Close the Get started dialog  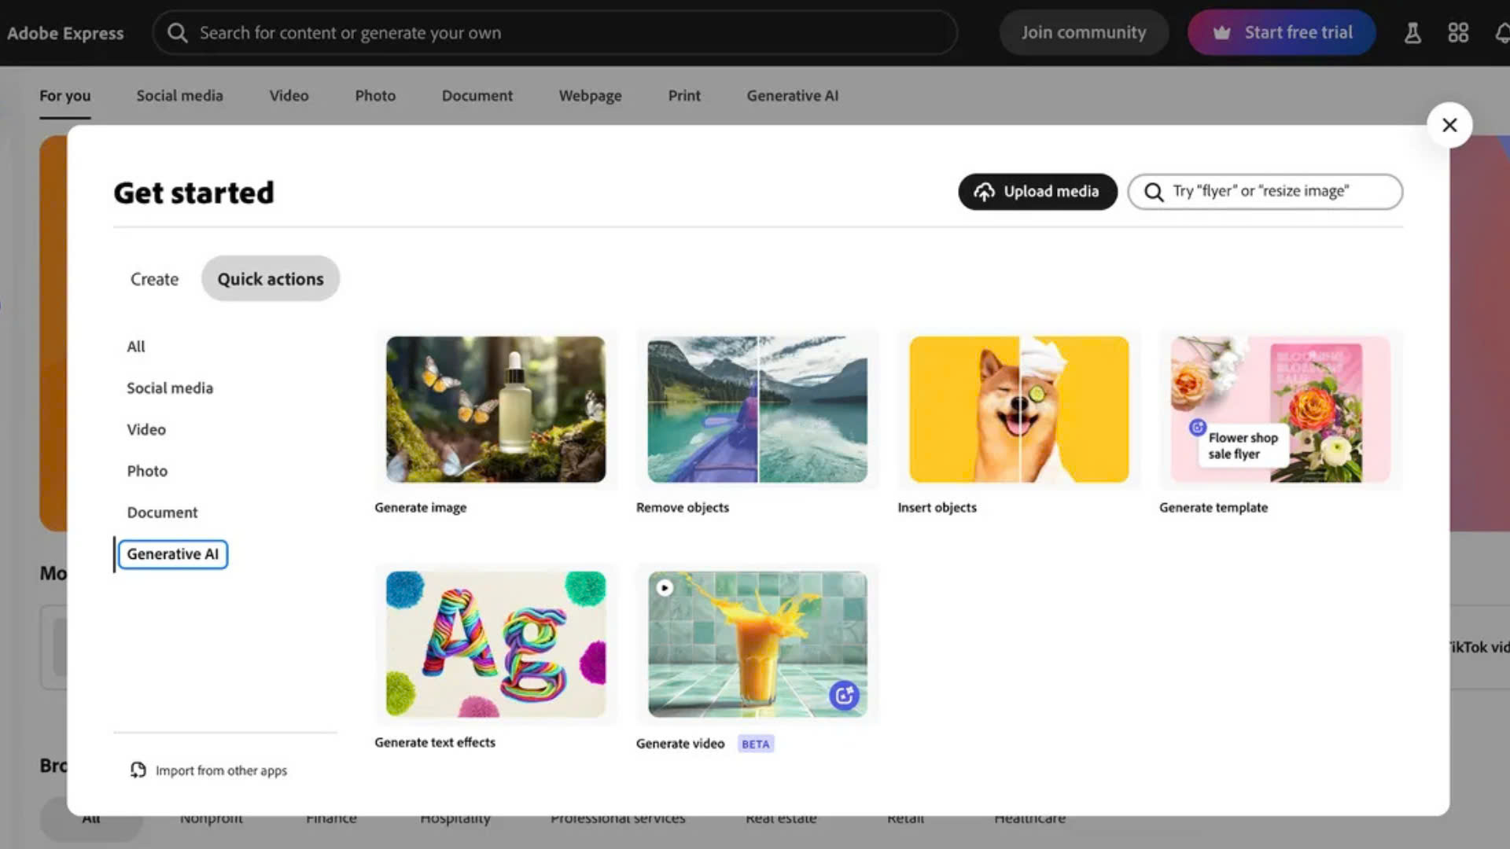pyautogui.click(x=1449, y=125)
